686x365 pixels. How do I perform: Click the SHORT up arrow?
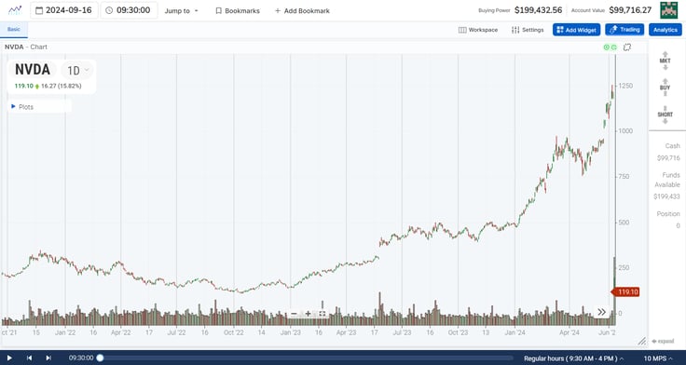[x=665, y=108]
